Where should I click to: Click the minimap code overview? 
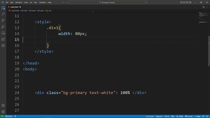coord(203,18)
